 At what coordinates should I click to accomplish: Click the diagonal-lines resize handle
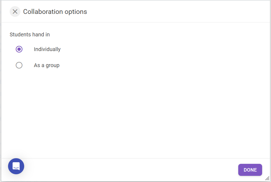[x=267, y=178]
